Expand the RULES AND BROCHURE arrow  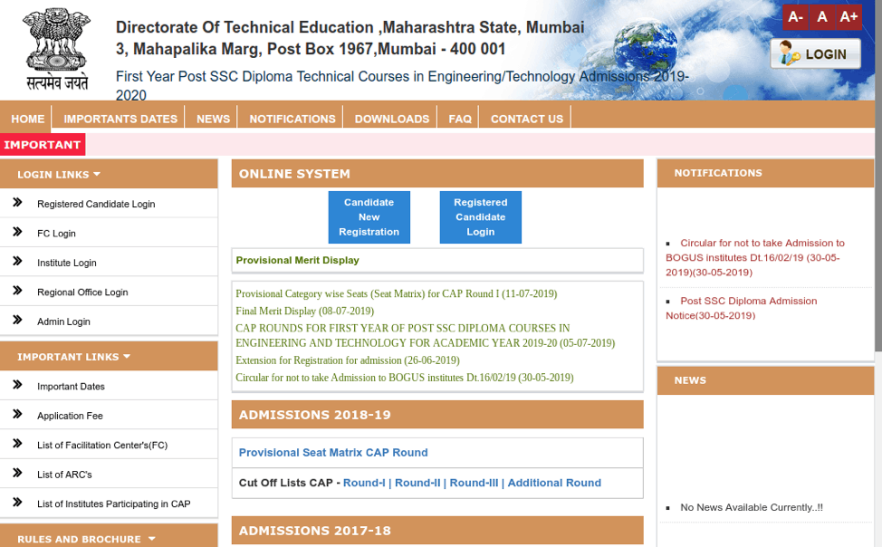[x=151, y=539]
